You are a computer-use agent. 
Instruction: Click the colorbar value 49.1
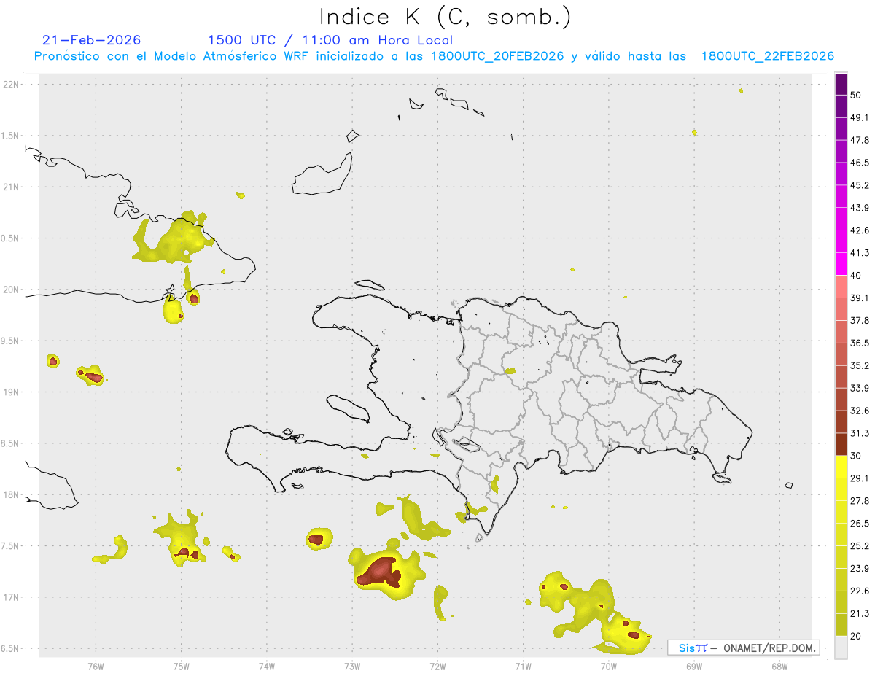coord(860,117)
